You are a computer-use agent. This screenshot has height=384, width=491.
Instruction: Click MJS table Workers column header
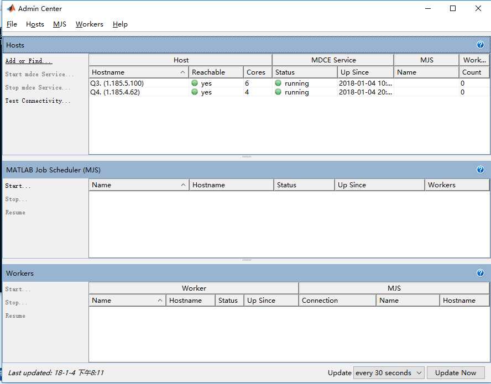coord(457,185)
